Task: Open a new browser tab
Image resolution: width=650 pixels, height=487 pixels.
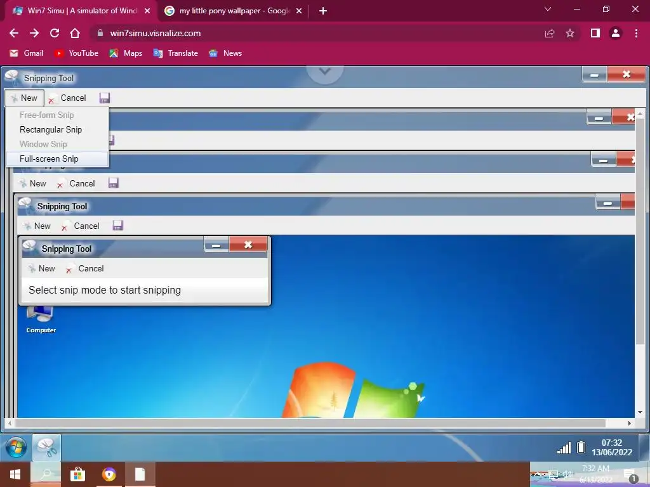Action: (x=323, y=11)
